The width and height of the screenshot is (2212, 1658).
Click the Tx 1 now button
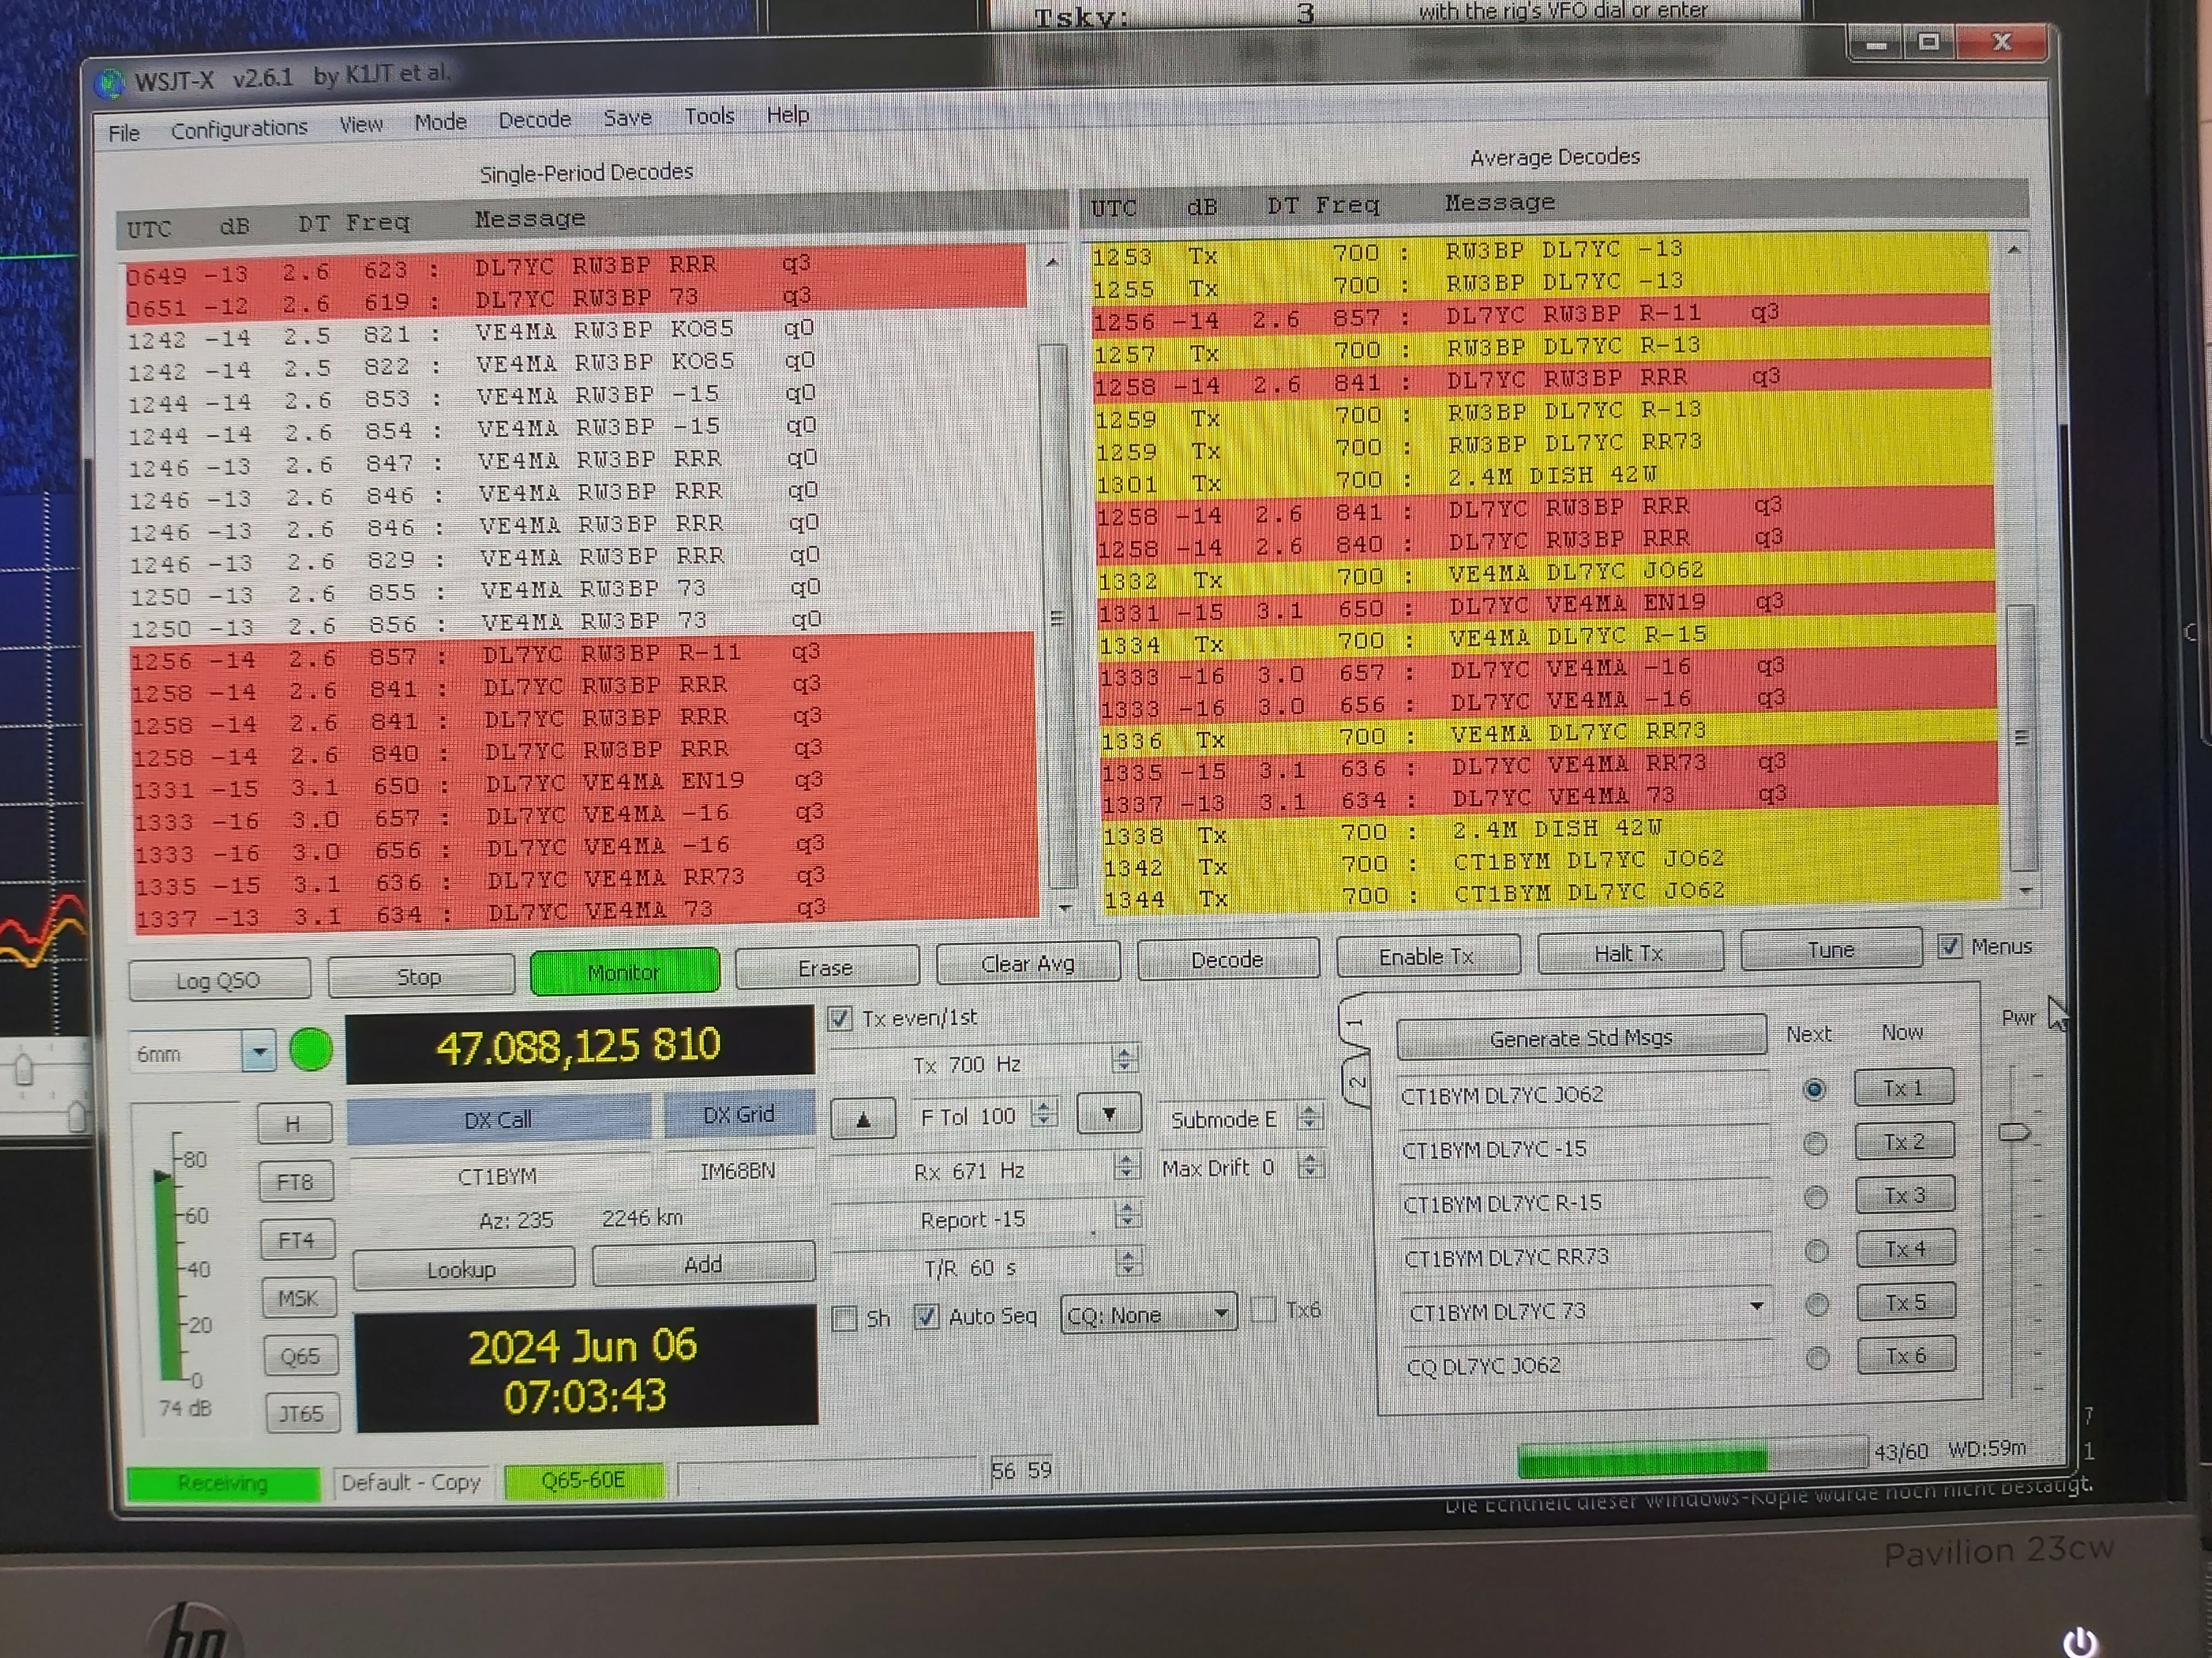(x=1904, y=1087)
